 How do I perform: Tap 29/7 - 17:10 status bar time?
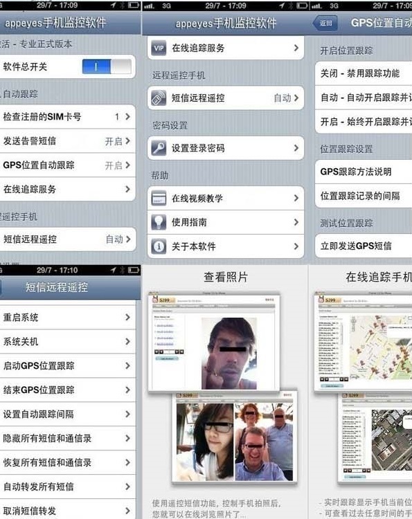pos(57,270)
